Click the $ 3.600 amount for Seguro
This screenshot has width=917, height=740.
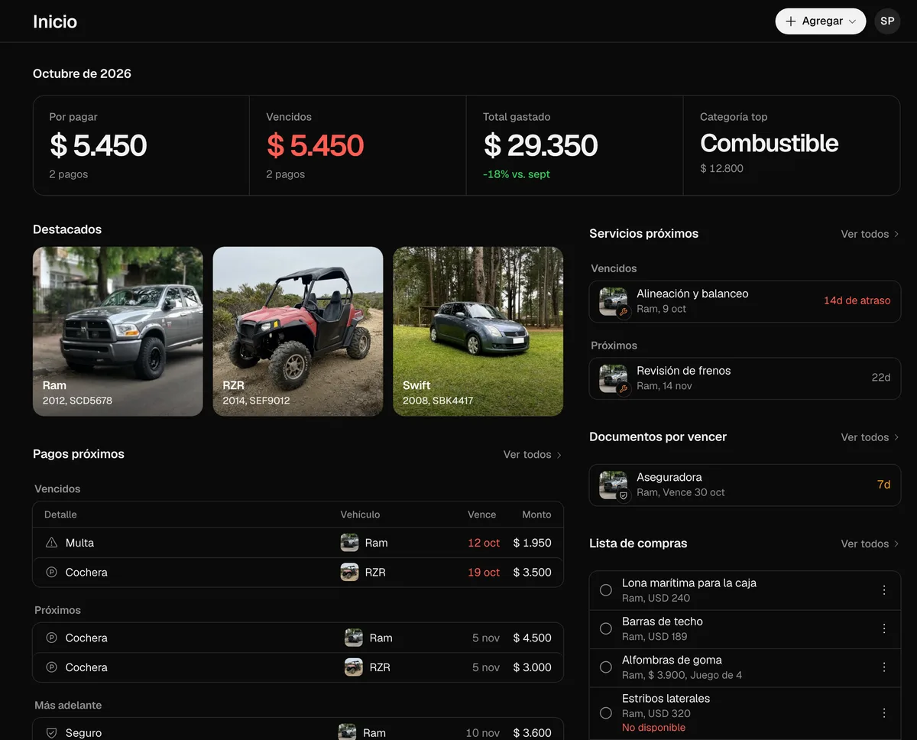point(532,732)
